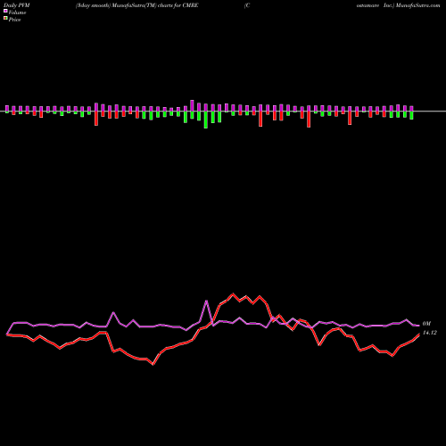Click the 'MunafaSutra.com' text at top right
Image resolution: width=446 pixels, height=446 pixels.
(x=417, y=5)
